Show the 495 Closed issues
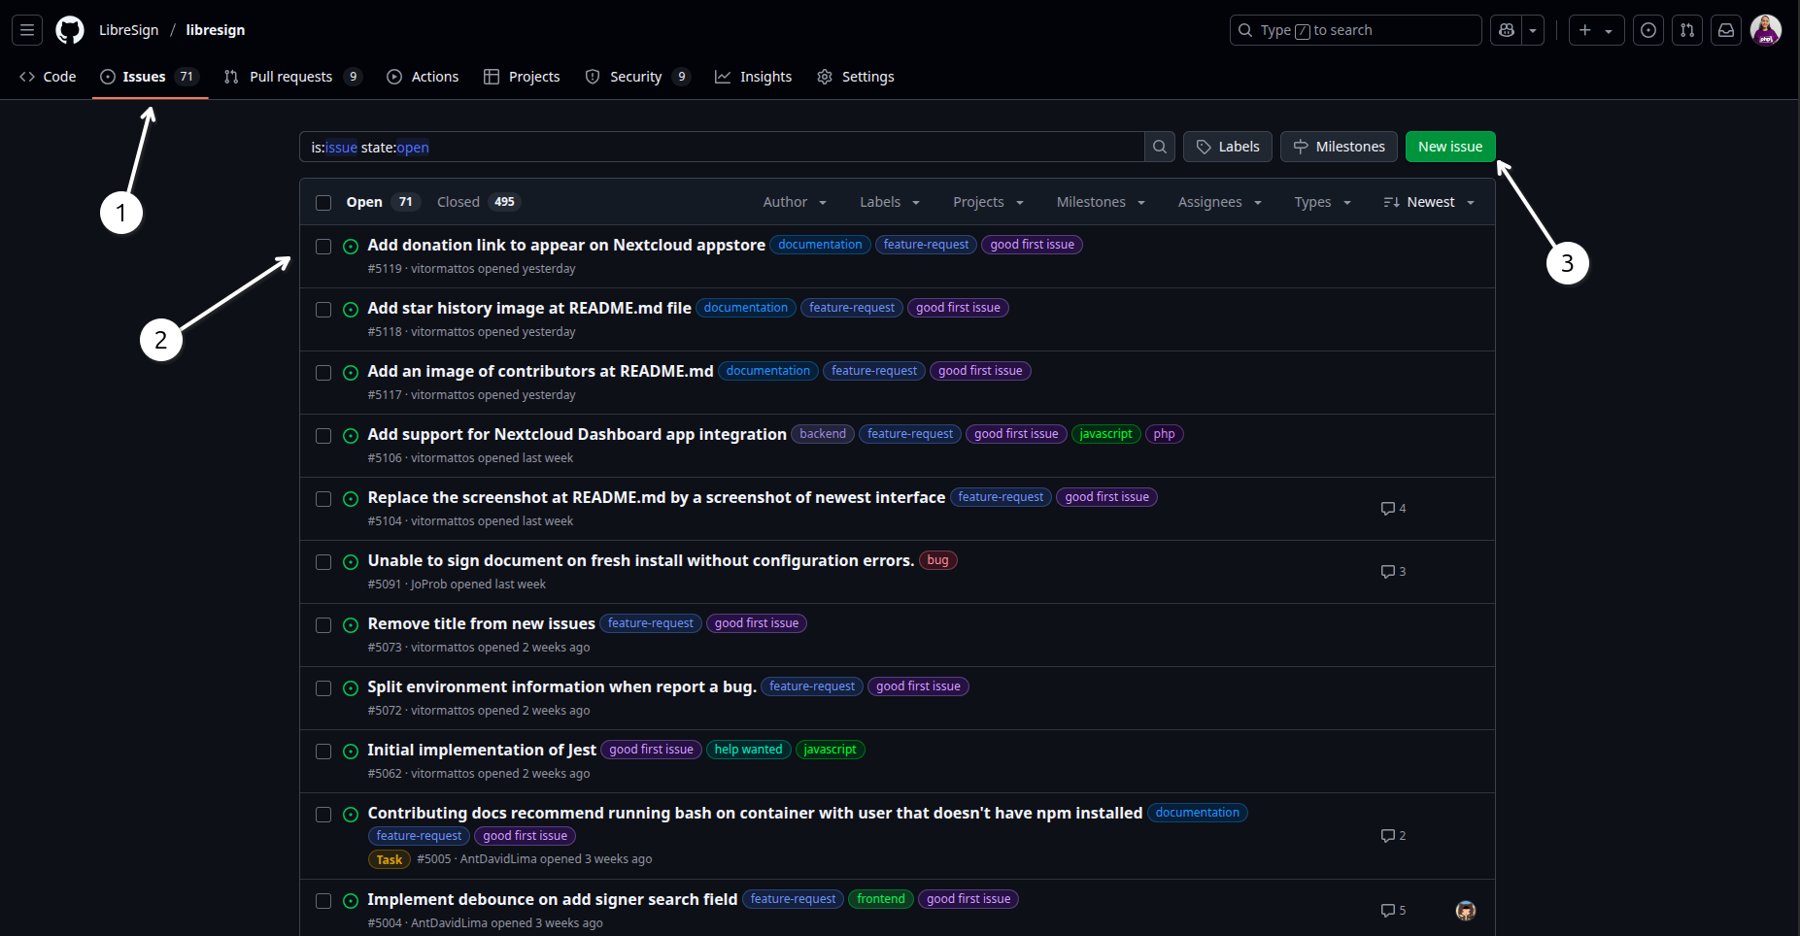The image size is (1800, 936). point(479,202)
